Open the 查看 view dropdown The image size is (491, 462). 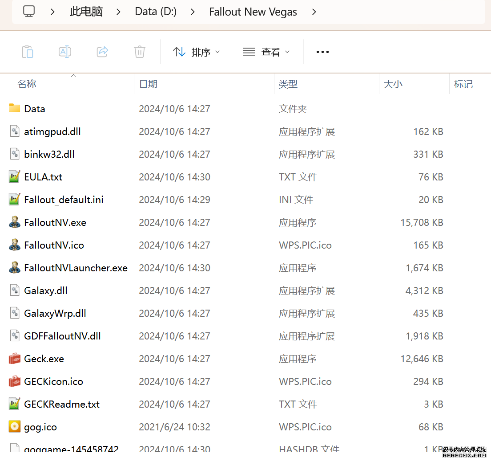click(266, 52)
